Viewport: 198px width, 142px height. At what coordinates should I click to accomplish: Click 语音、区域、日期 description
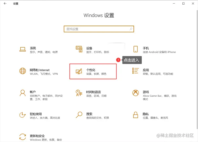tap(96, 96)
